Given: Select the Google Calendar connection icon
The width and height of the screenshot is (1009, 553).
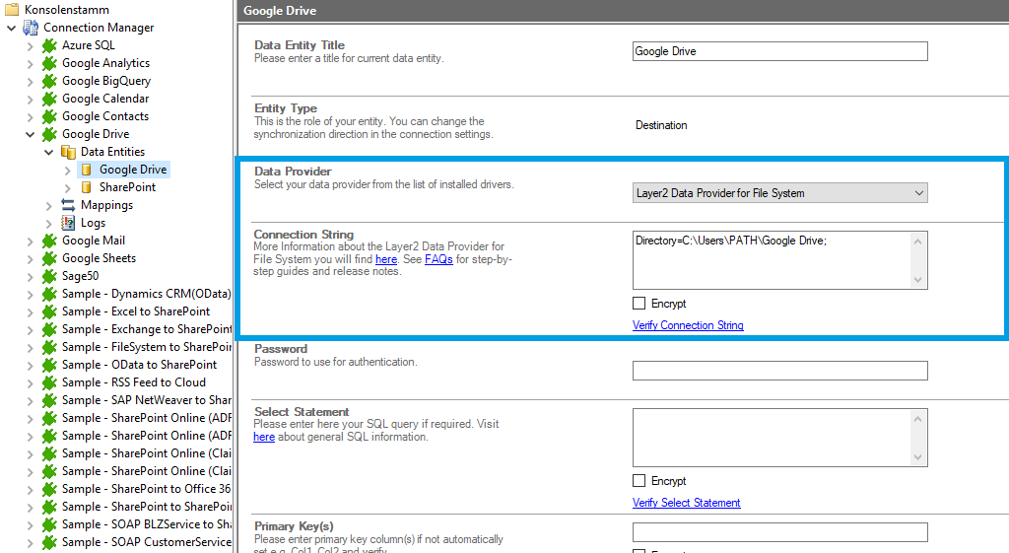Looking at the screenshot, I should click(49, 99).
